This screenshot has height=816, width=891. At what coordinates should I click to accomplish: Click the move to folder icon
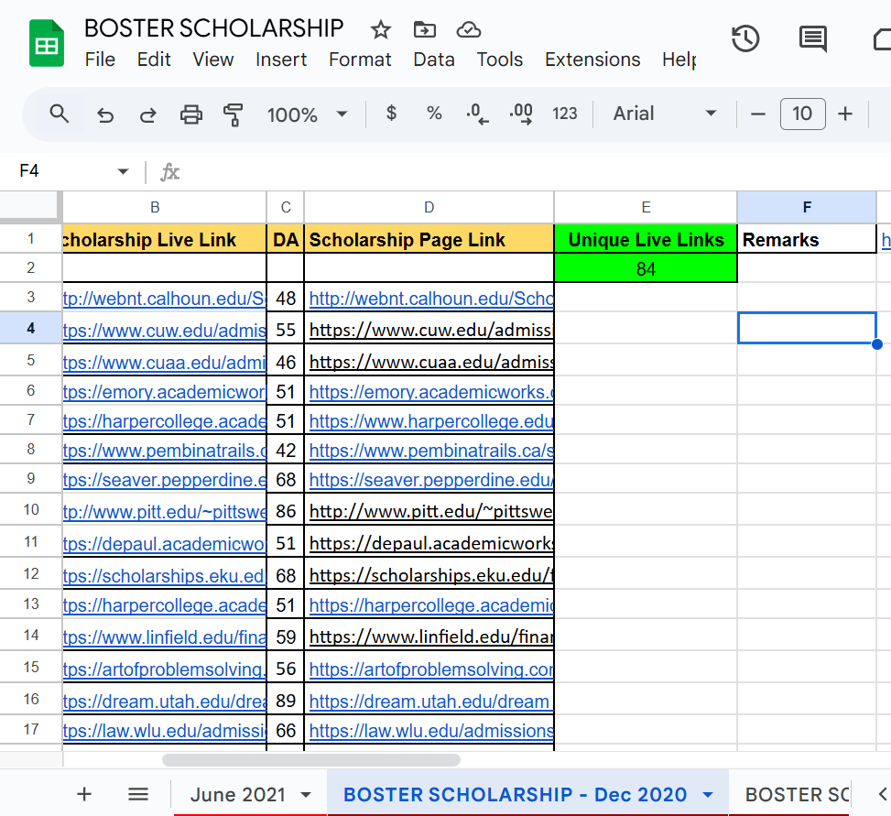(425, 29)
